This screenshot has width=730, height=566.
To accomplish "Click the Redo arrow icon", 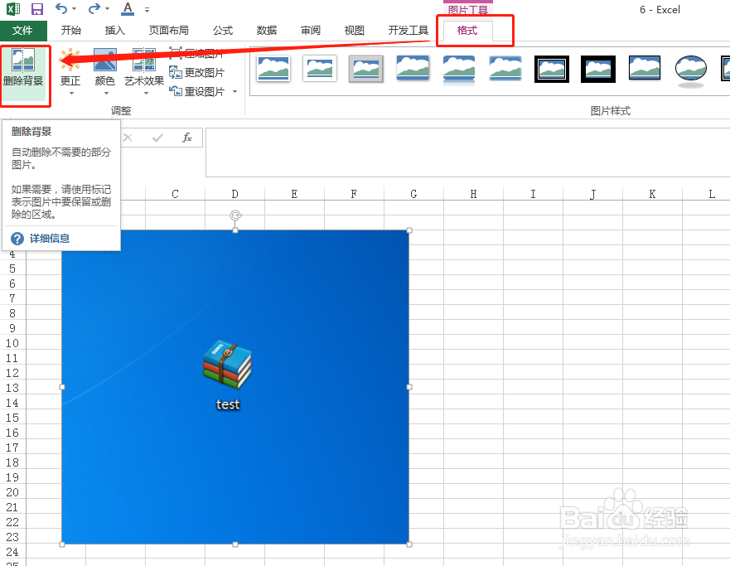I will pos(94,8).
